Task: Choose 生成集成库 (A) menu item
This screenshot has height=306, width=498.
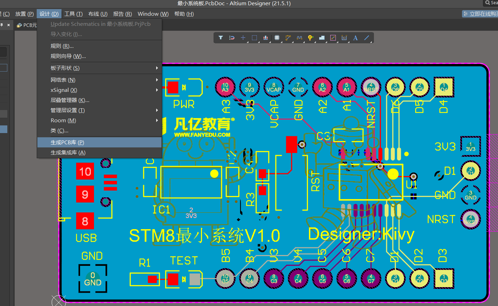Action: pos(99,153)
